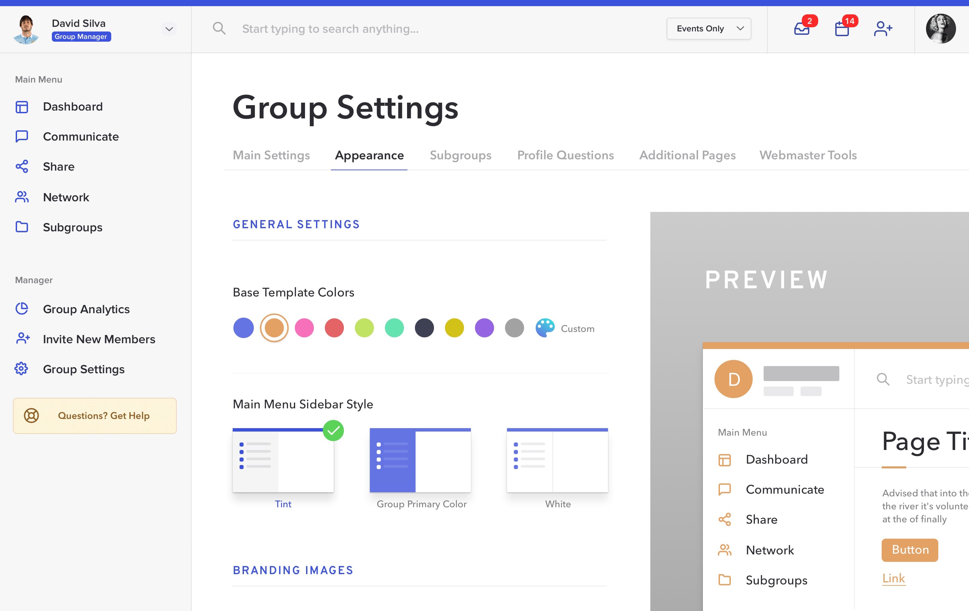Screen dimensions: 969x611
Task: Choose the gray base template color
Action: click(x=514, y=328)
